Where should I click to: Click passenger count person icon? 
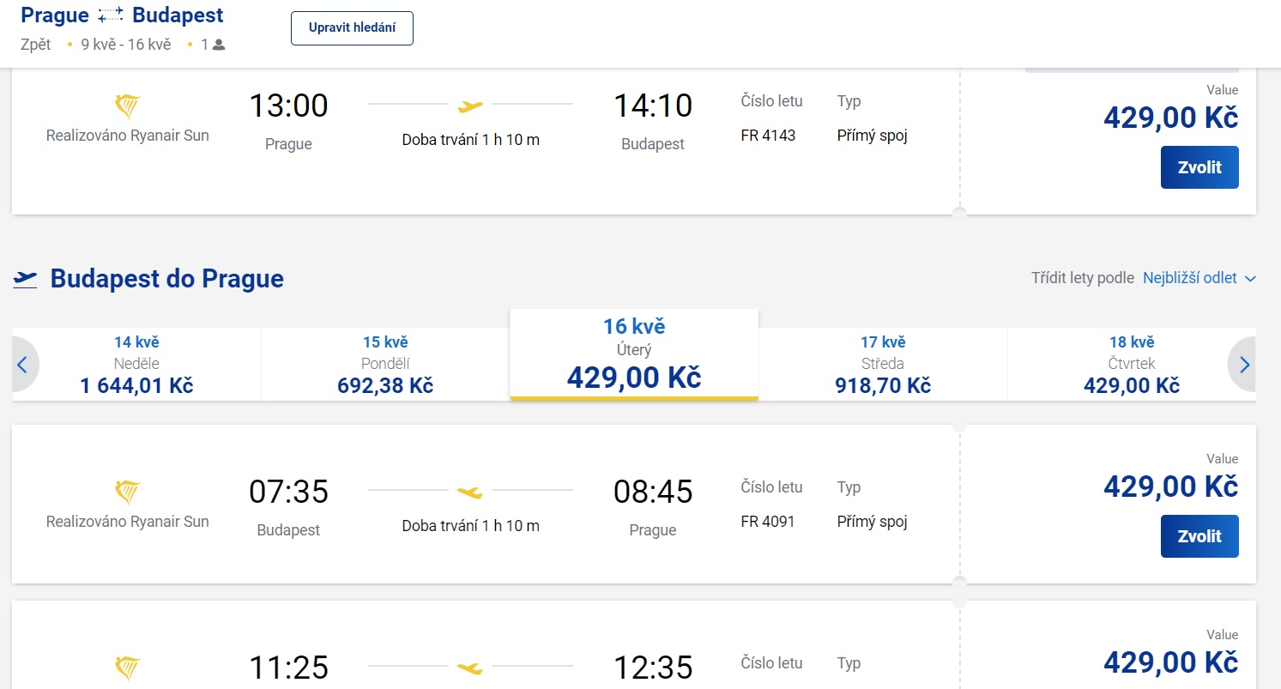(x=219, y=45)
